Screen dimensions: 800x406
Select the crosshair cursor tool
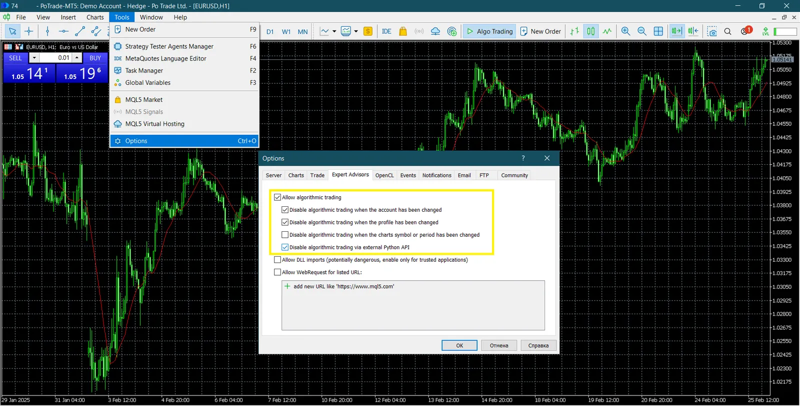[x=29, y=31]
